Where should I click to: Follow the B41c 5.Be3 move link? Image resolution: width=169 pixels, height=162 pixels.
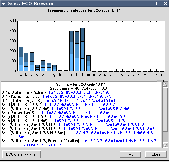[80, 100]
